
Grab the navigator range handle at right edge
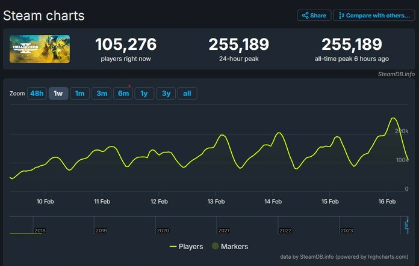coord(406,225)
